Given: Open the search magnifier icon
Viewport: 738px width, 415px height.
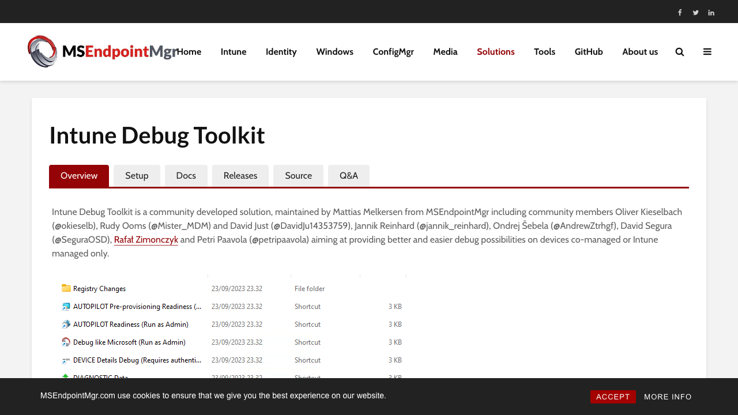Looking at the screenshot, I should click(x=680, y=52).
